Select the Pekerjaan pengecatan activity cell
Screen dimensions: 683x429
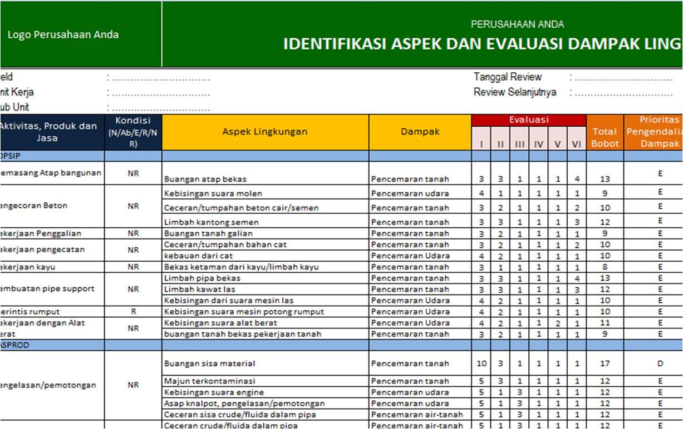[x=52, y=250]
